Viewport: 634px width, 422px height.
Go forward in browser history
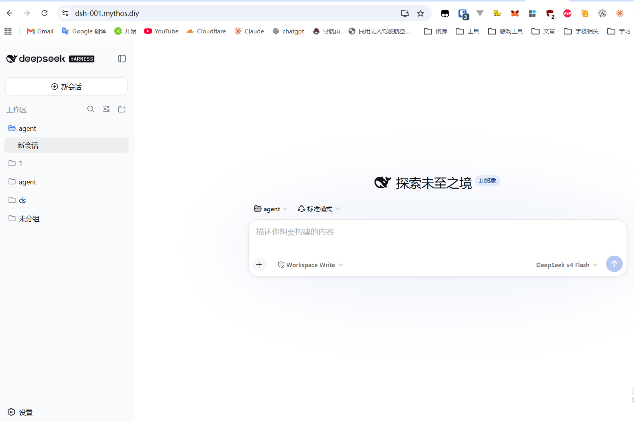[27, 13]
